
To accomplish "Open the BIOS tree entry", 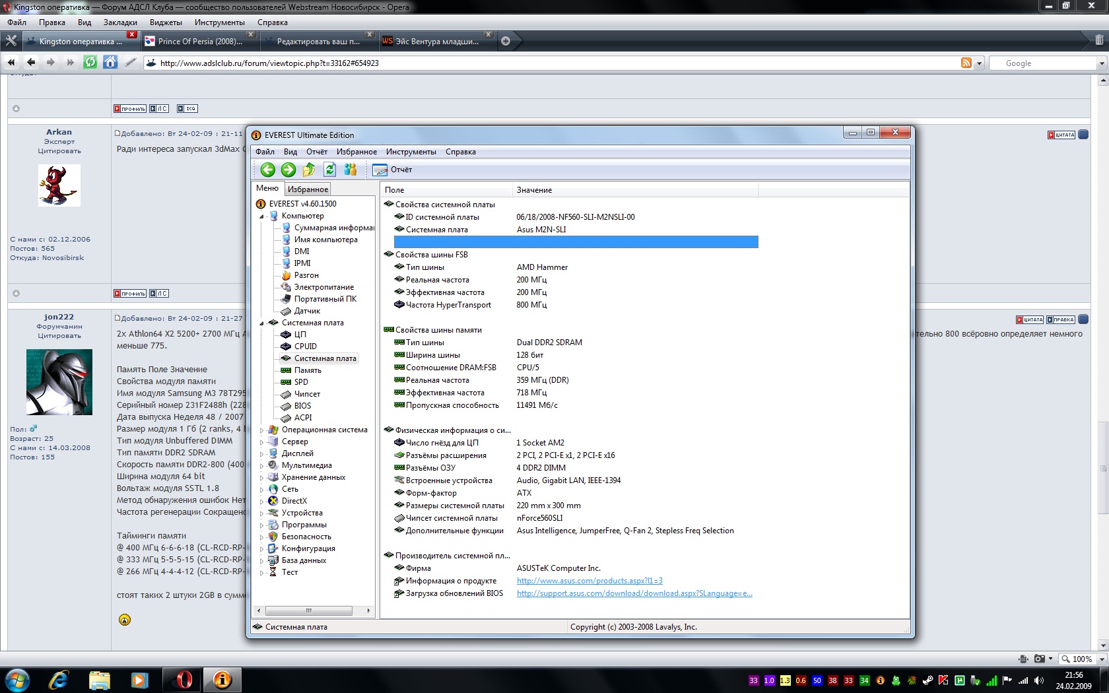I will click(x=302, y=406).
